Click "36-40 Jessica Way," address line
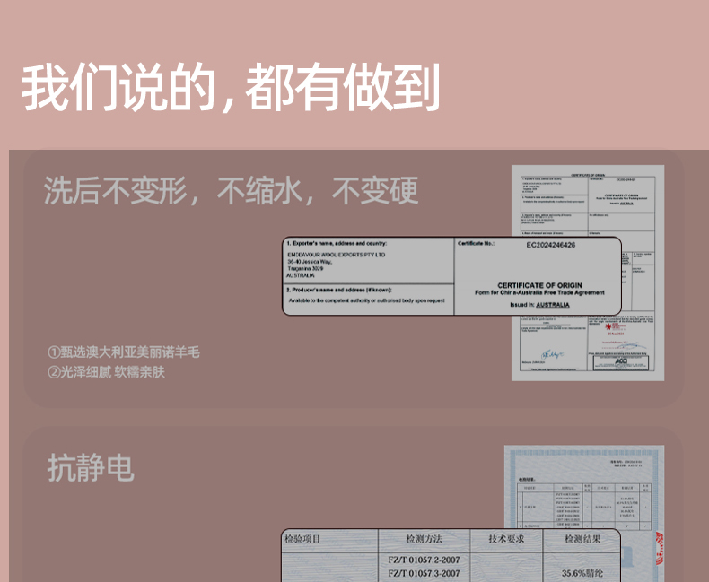The height and width of the screenshot is (582, 709). [x=310, y=262]
